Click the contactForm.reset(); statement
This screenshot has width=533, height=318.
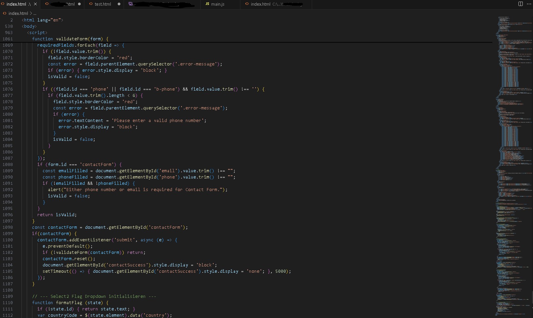pyautogui.click(x=69, y=258)
